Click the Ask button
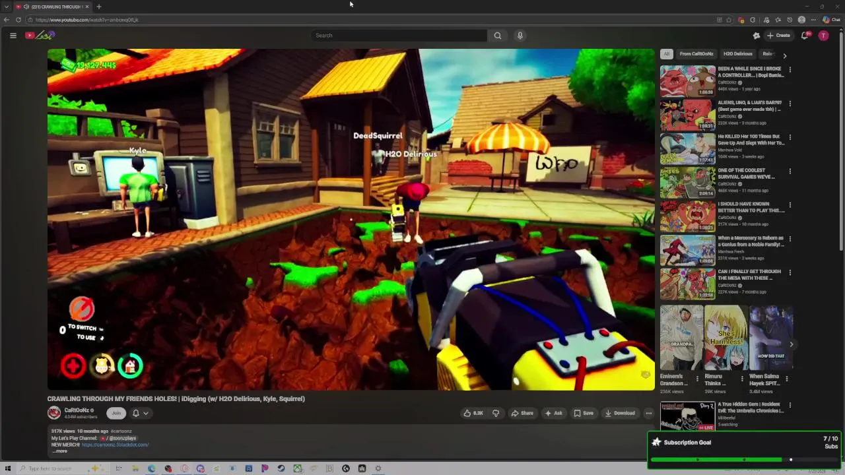 [x=553, y=413]
